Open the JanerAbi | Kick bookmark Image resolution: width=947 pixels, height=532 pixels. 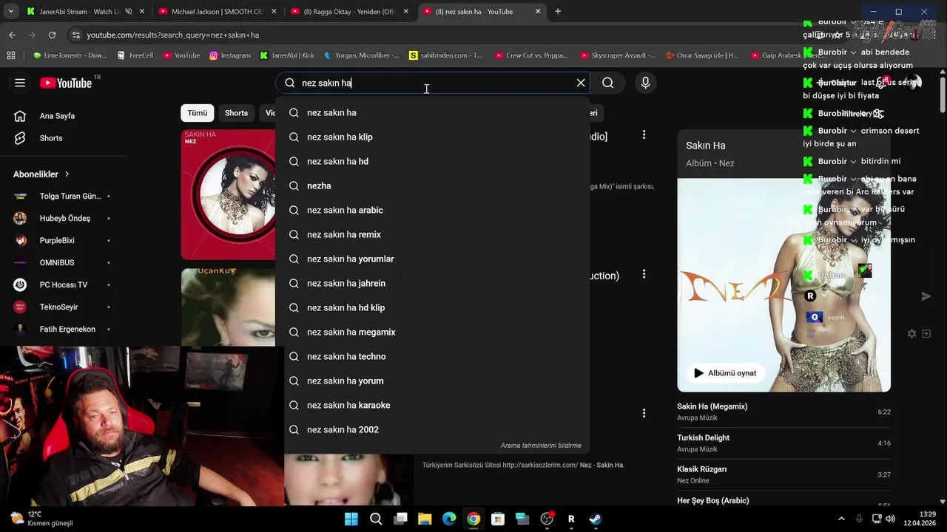coord(287,55)
